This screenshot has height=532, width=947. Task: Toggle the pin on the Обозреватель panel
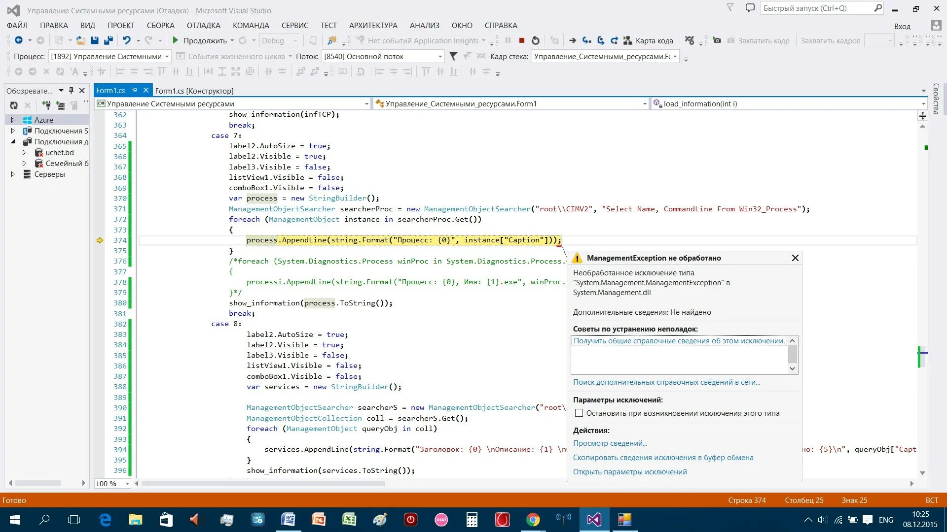(x=71, y=91)
